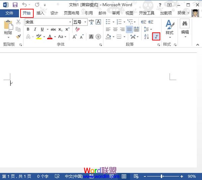Screen dimensions: 202x180
Task: Click the Save icon in quick access toolbar
Action: 15,5
